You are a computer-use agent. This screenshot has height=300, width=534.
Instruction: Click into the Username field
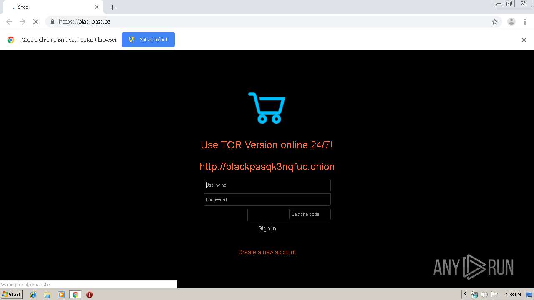267,185
